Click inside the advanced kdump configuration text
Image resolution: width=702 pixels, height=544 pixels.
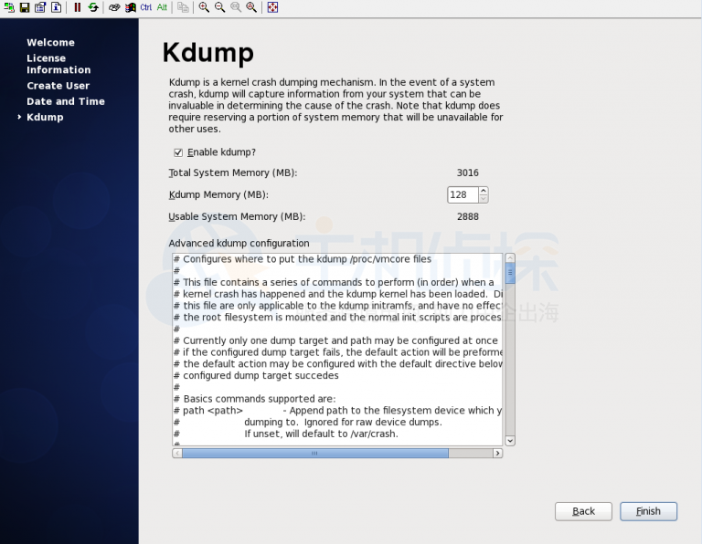point(337,350)
